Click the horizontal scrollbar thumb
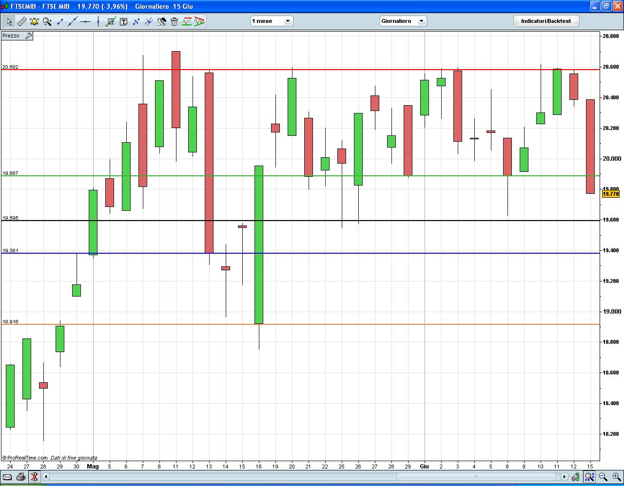The image size is (624, 486). [476, 477]
